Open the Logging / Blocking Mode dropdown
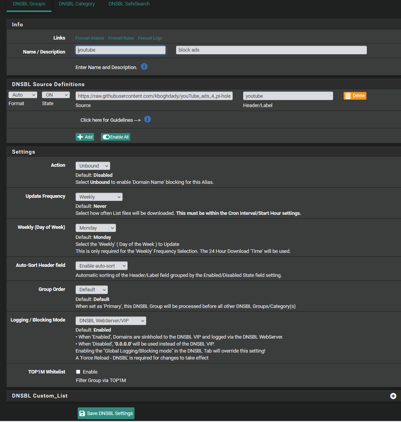This screenshot has width=401, height=422. coord(111,321)
